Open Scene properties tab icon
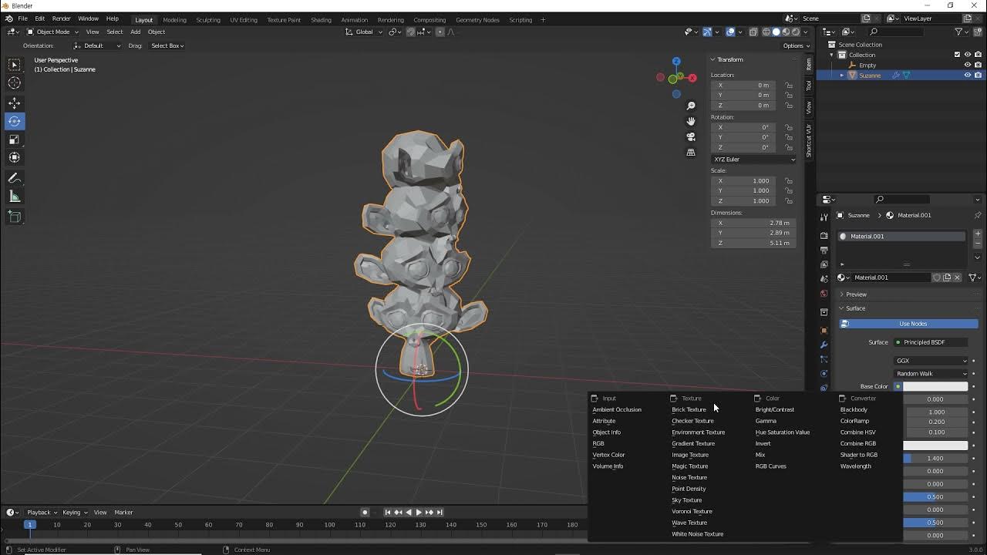Image resolution: width=987 pixels, height=555 pixels. [x=824, y=279]
